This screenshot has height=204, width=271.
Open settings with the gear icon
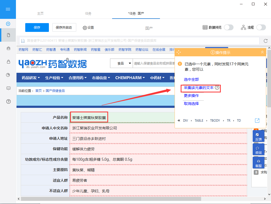[x=84, y=28]
